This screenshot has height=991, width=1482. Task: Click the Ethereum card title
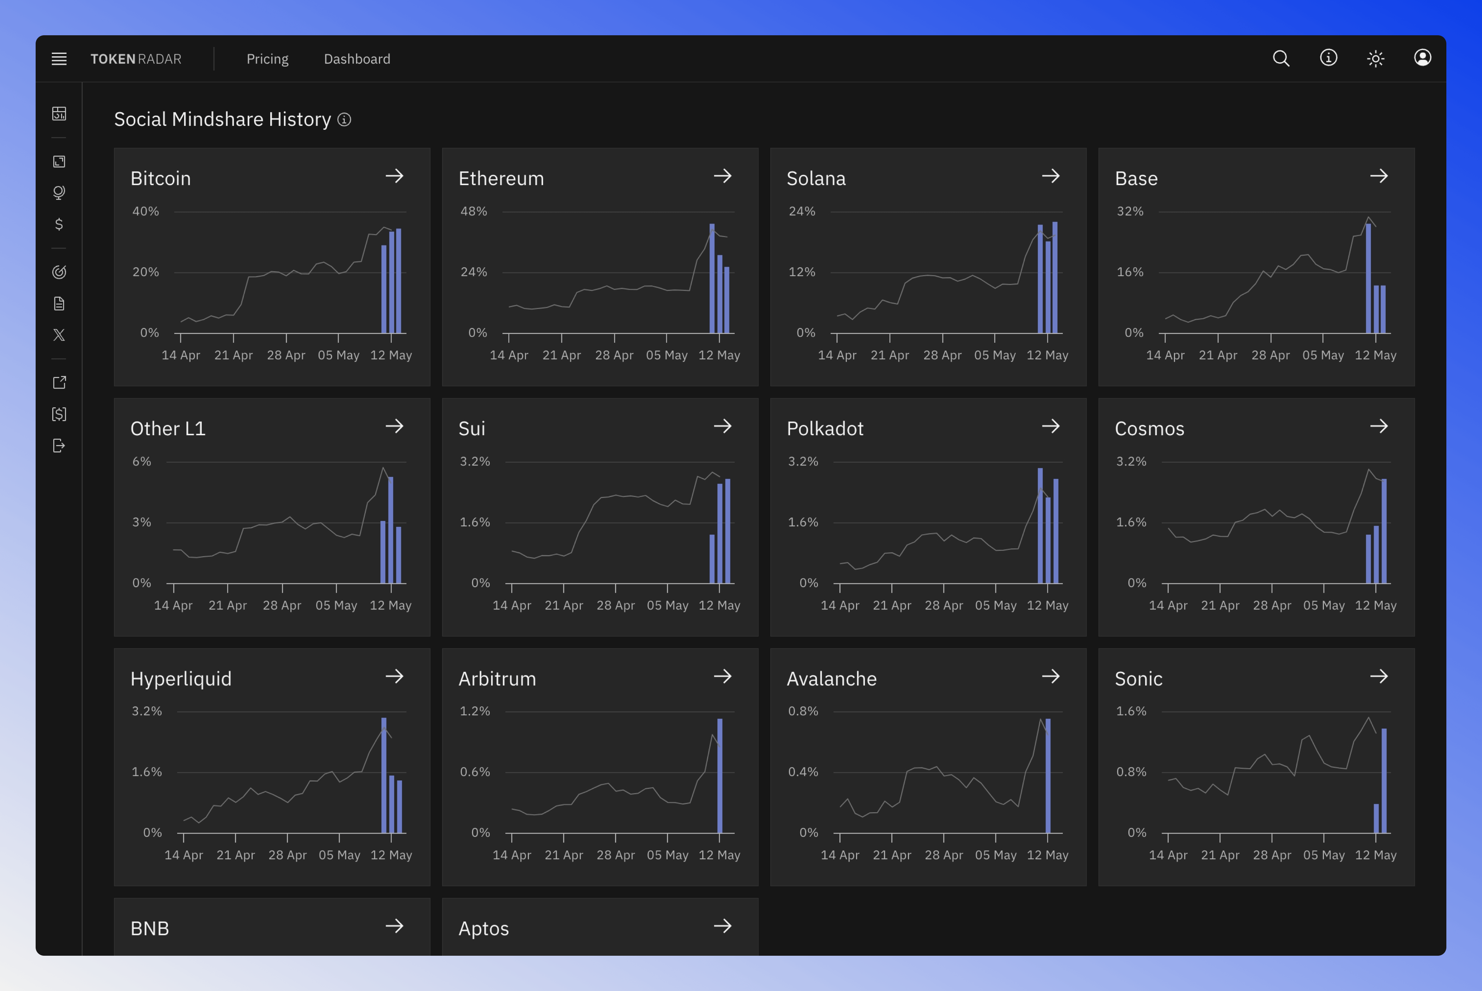(x=501, y=179)
